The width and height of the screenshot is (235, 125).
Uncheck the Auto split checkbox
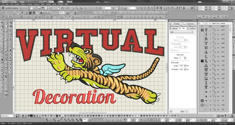click(x=171, y=62)
